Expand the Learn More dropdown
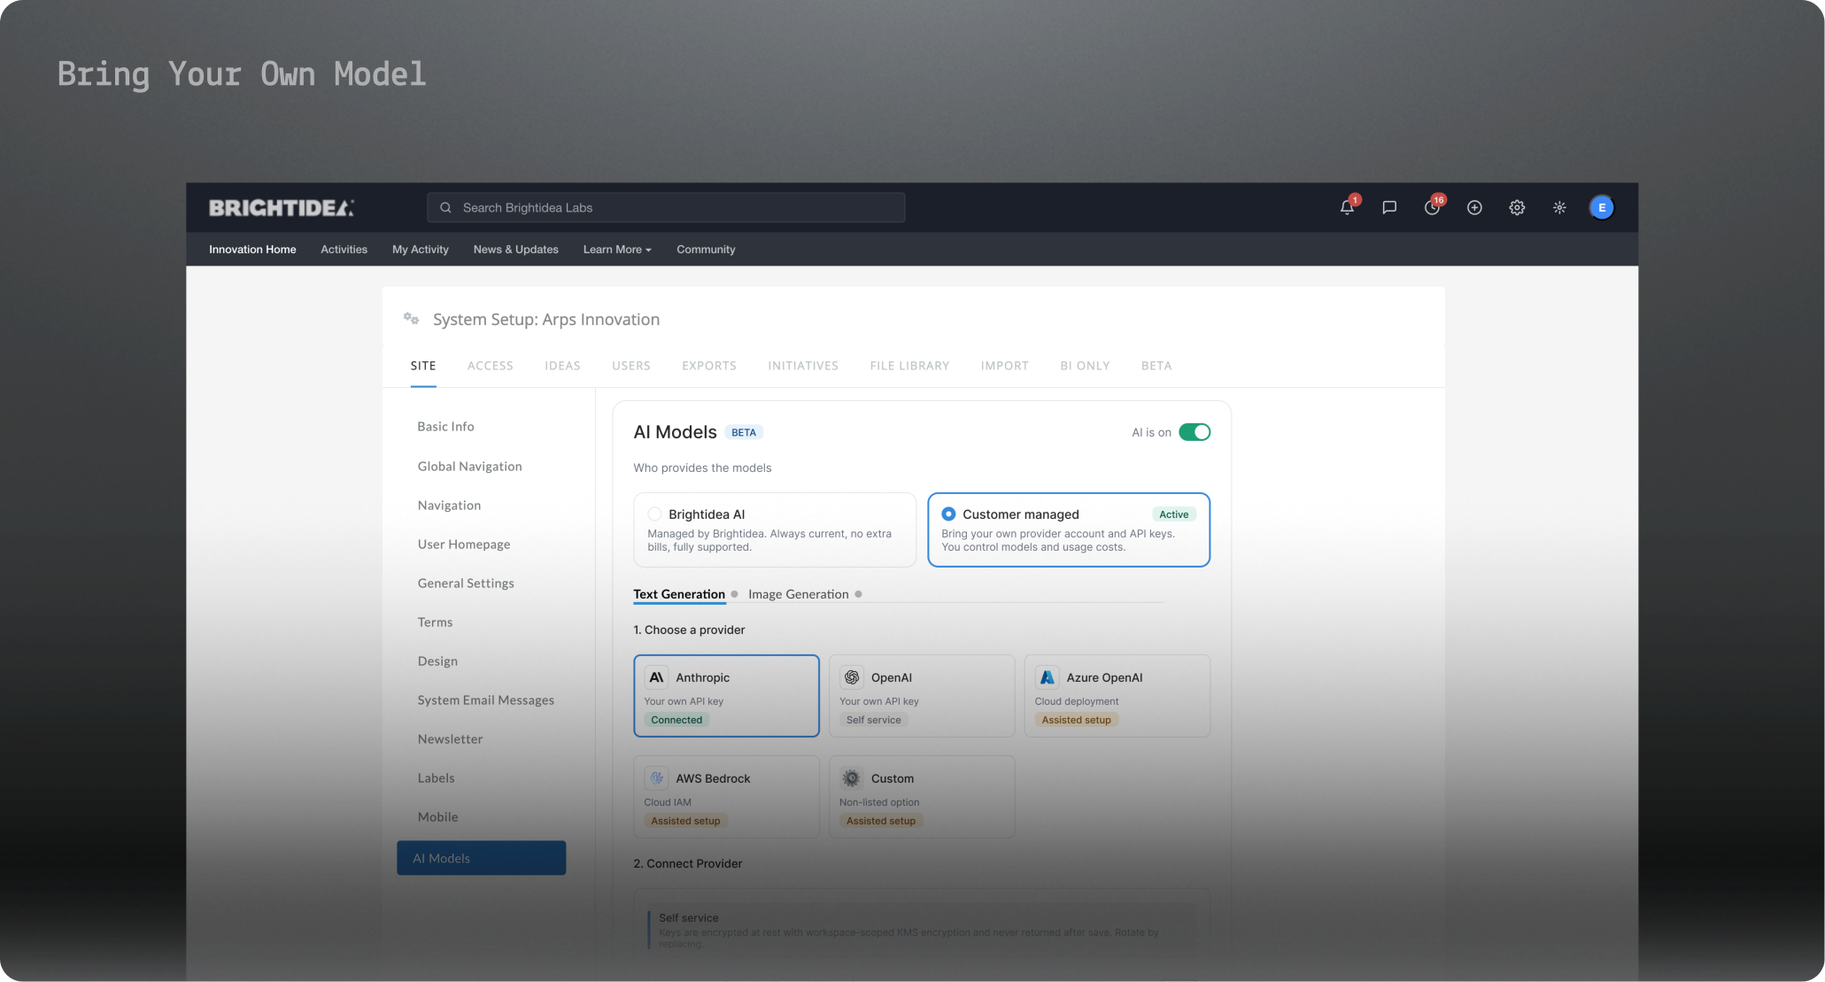1825x982 pixels. pos(617,250)
